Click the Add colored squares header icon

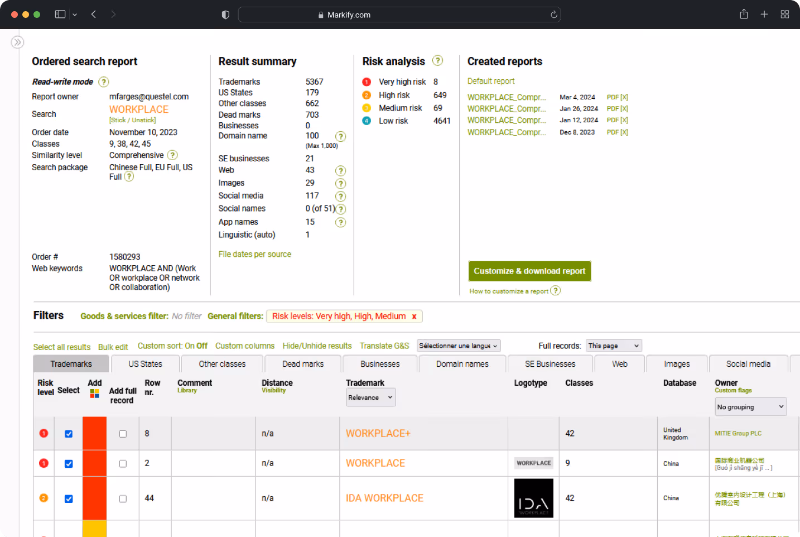pyautogui.click(x=95, y=394)
